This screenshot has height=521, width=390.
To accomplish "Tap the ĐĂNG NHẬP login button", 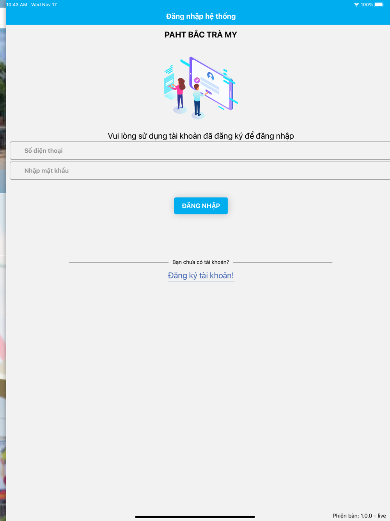I will (201, 206).
